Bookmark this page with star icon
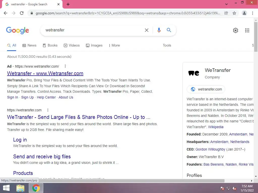The height and width of the screenshot is (193, 258). point(234,13)
